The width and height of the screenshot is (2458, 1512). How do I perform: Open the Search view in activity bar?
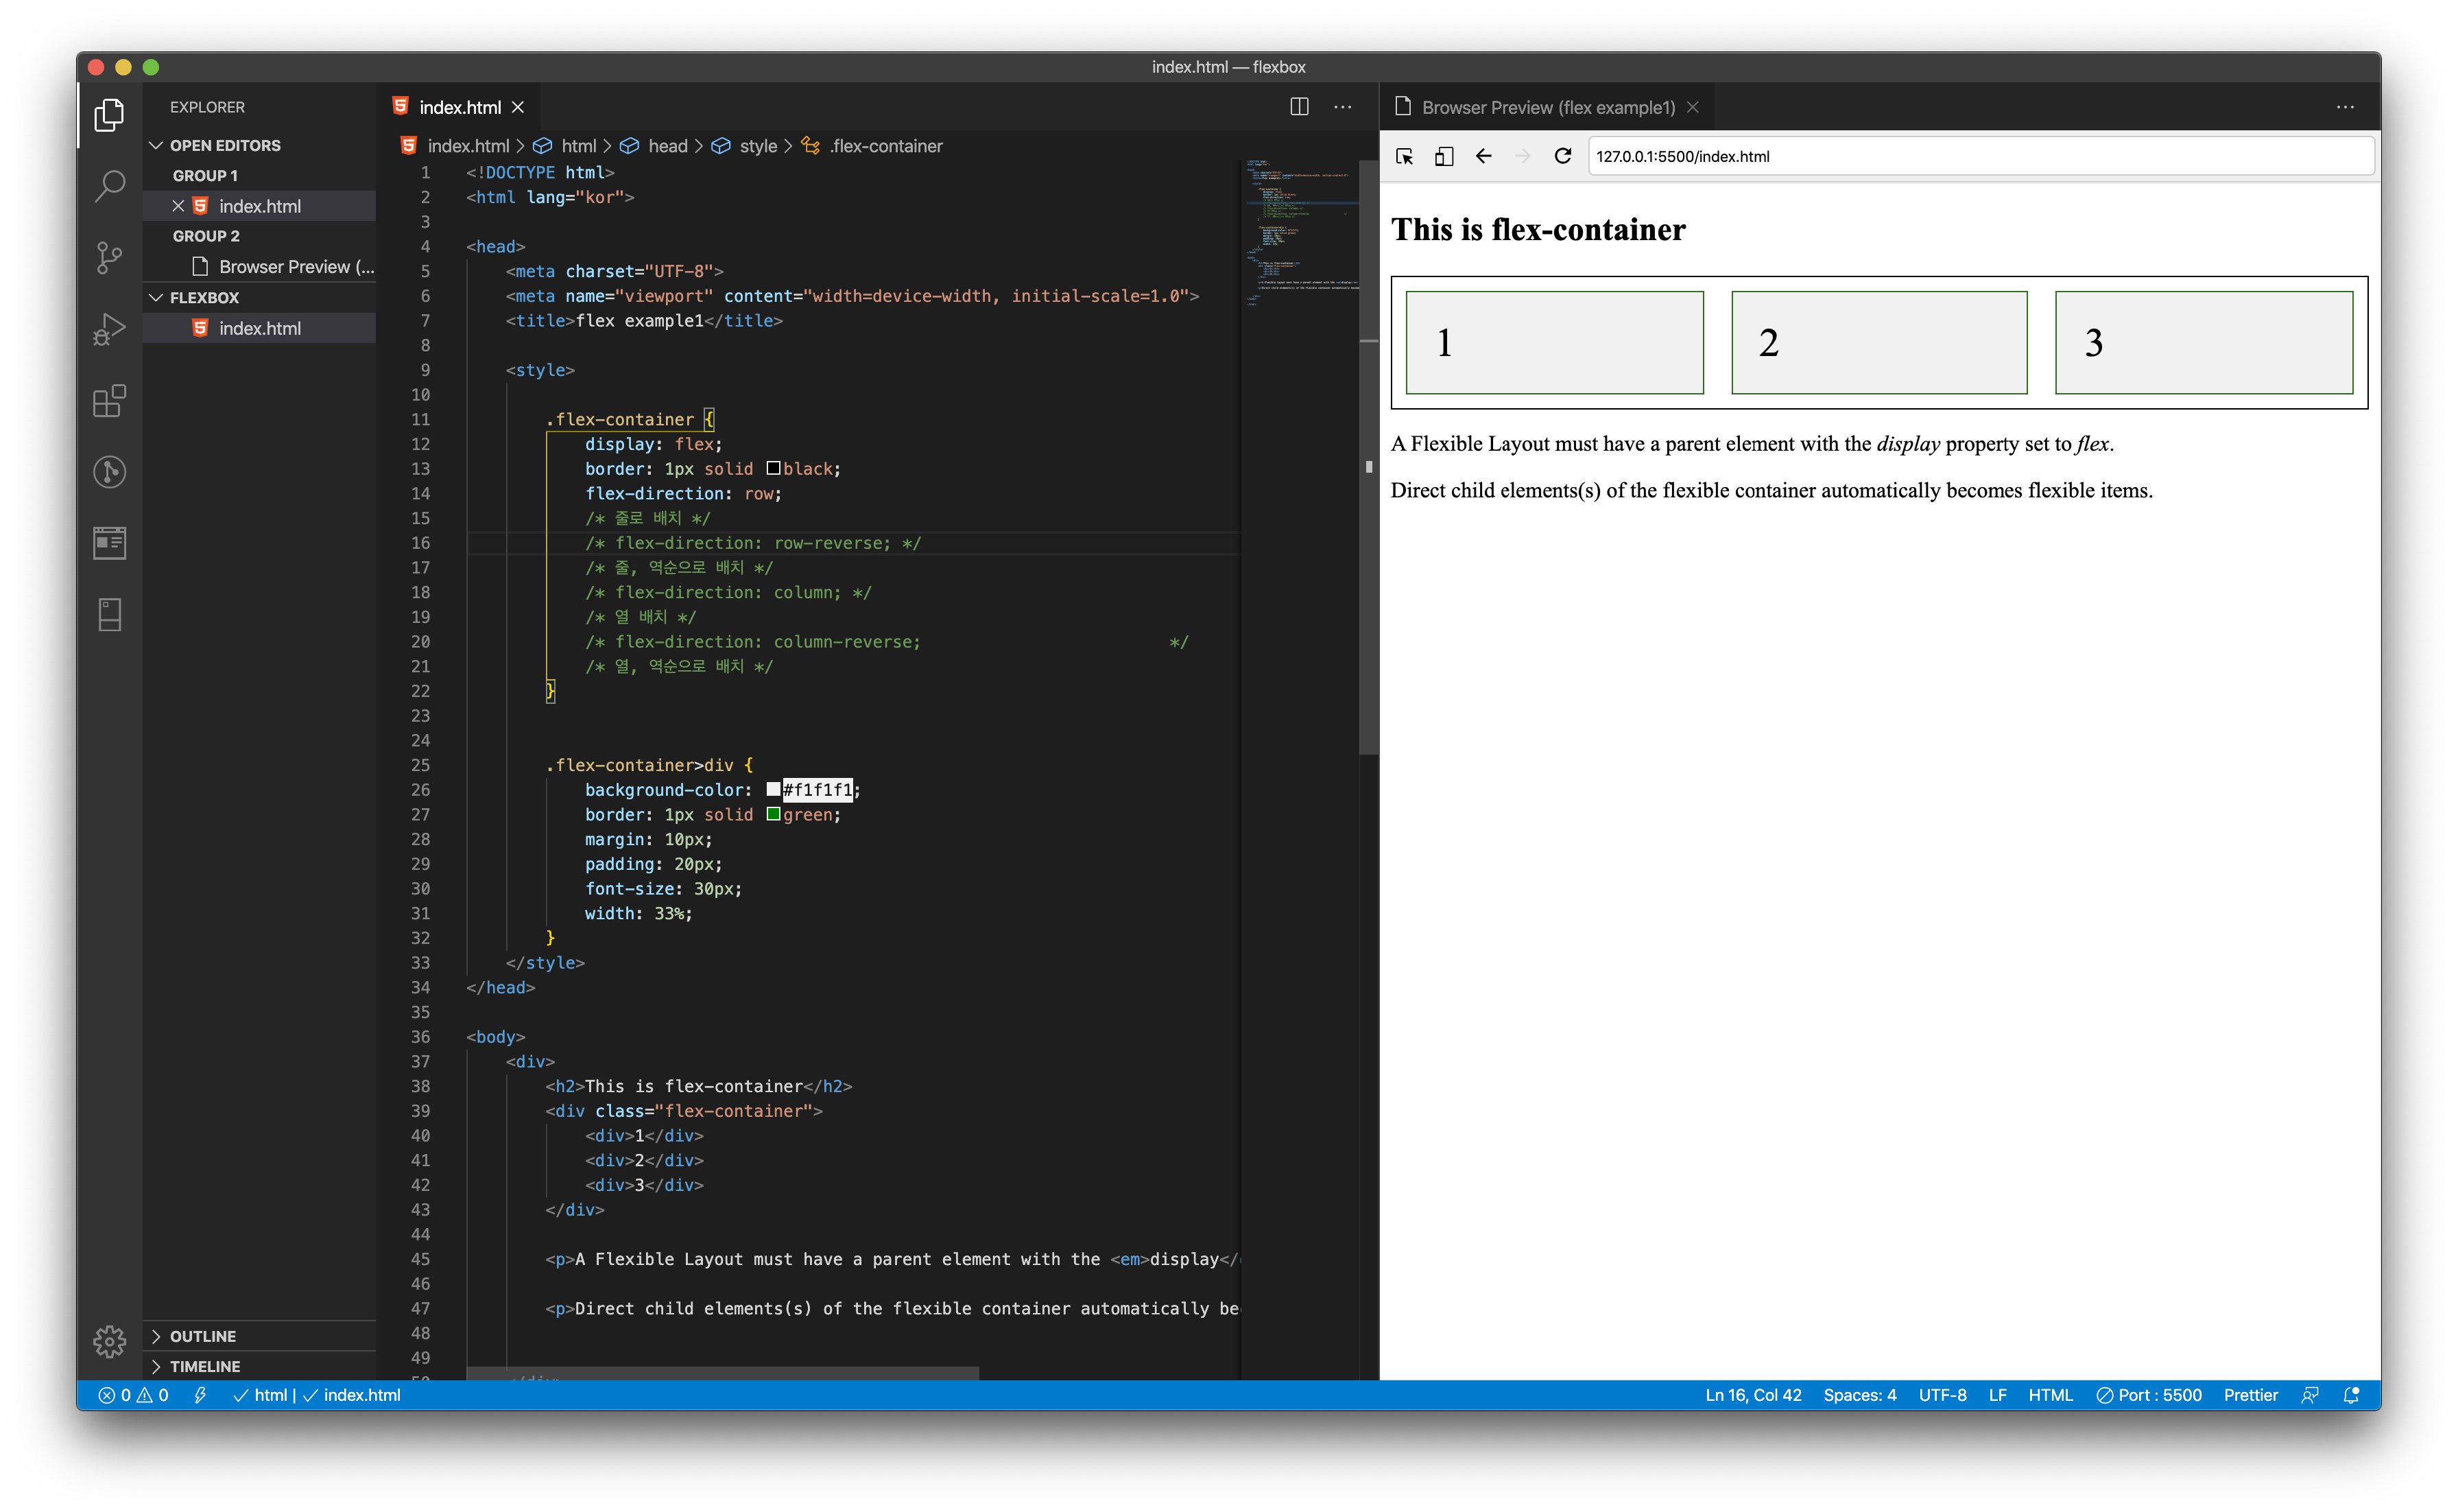[x=109, y=186]
